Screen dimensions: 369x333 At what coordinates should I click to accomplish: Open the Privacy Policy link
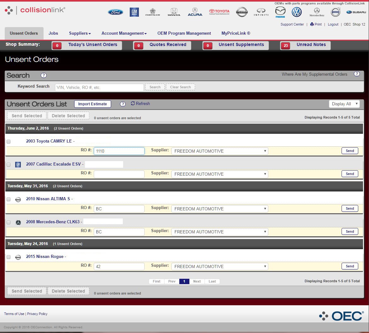point(37,314)
